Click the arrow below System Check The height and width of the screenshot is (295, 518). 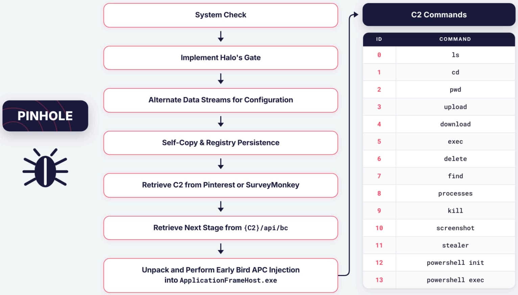pyautogui.click(x=221, y=36)
